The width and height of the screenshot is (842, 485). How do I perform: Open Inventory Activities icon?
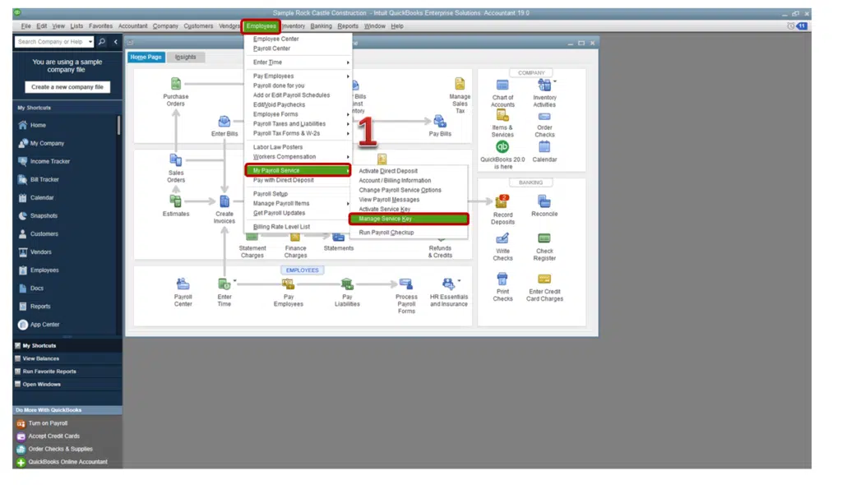click(x=544, y=85)
